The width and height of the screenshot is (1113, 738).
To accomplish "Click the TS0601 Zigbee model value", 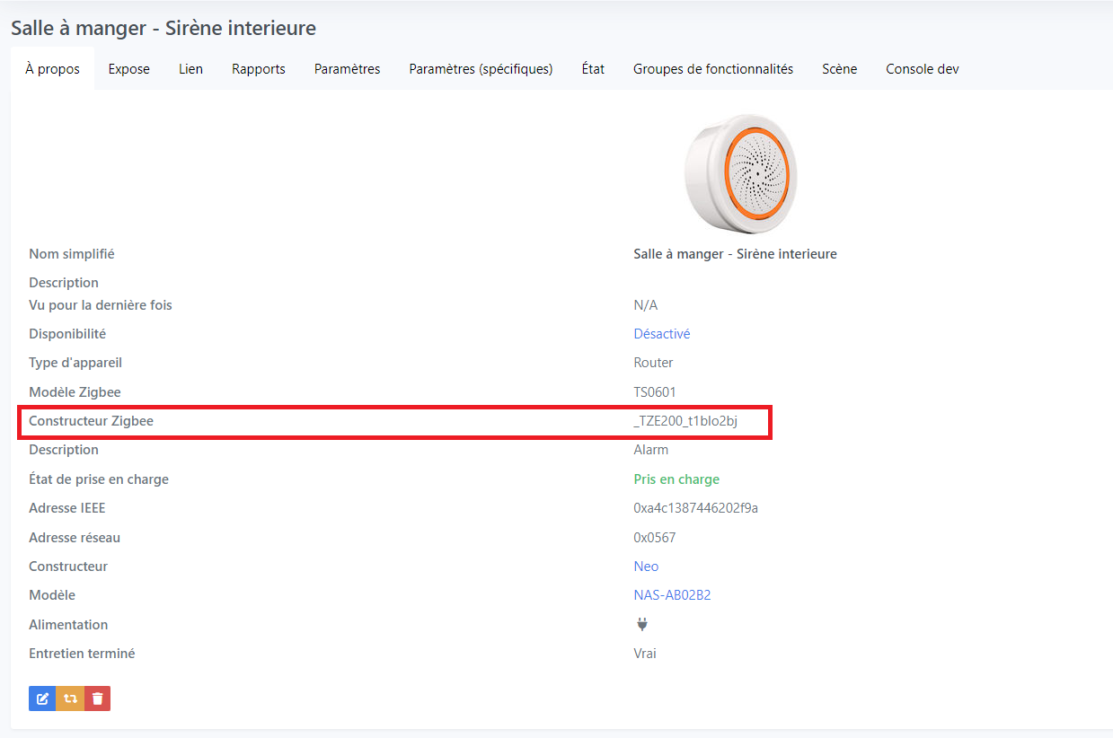I will pos(655,392).
